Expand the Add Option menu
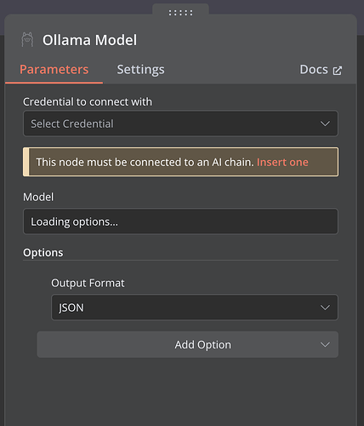This screenshot has width=364, height=426. click(188, 344)
